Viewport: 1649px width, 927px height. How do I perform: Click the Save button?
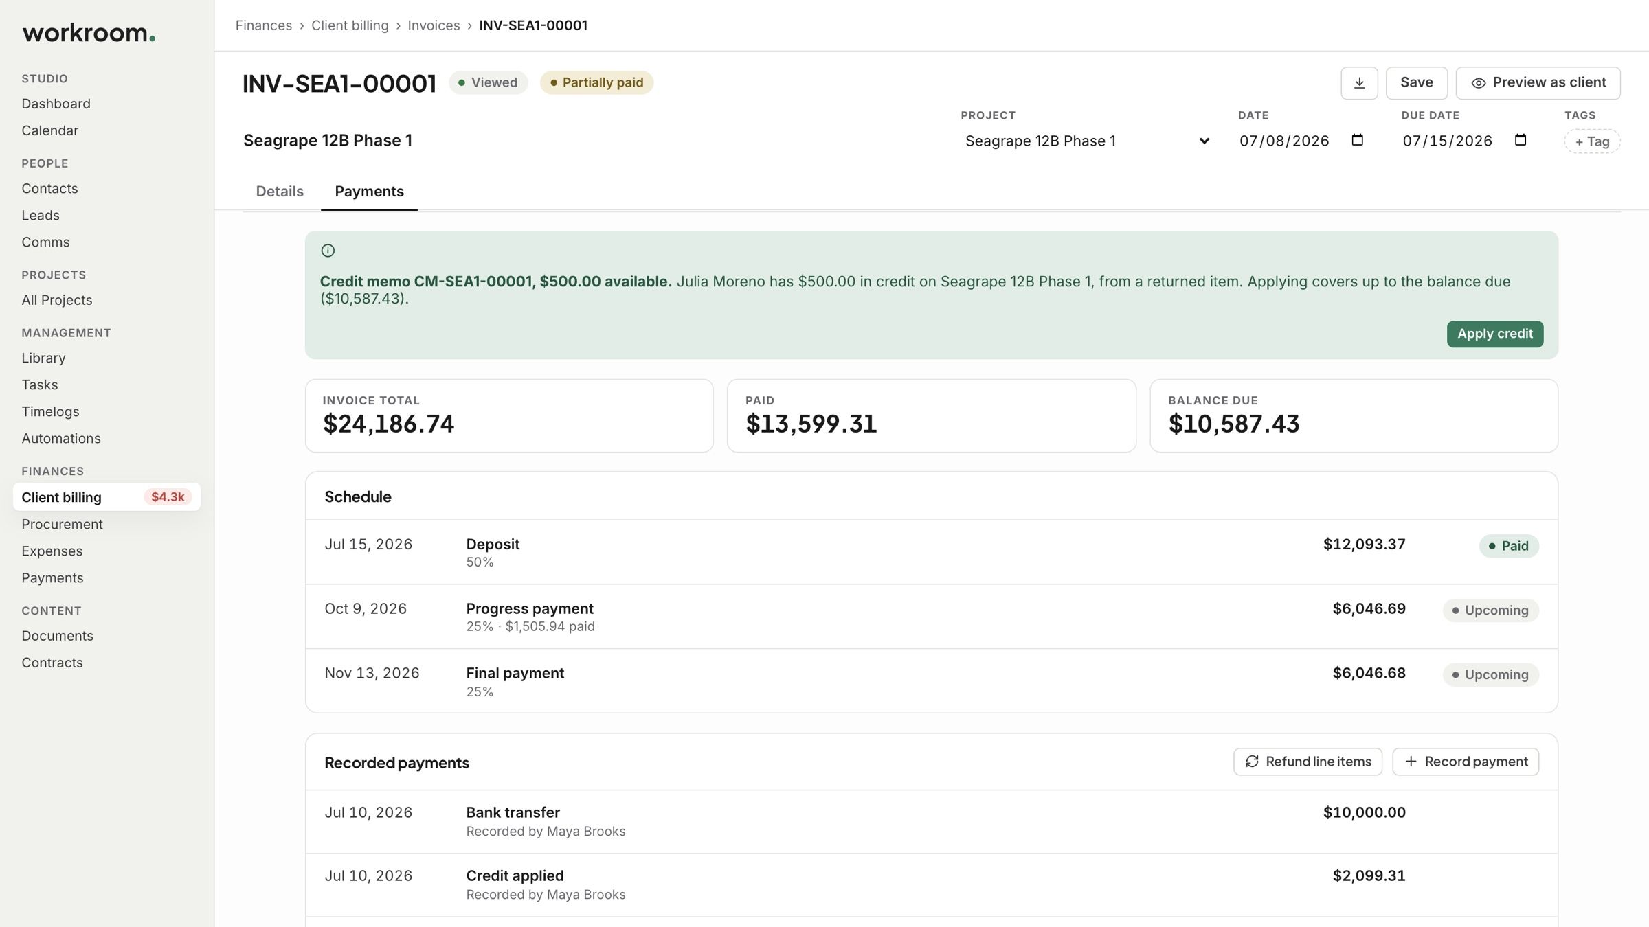[x=1416, y=83]
